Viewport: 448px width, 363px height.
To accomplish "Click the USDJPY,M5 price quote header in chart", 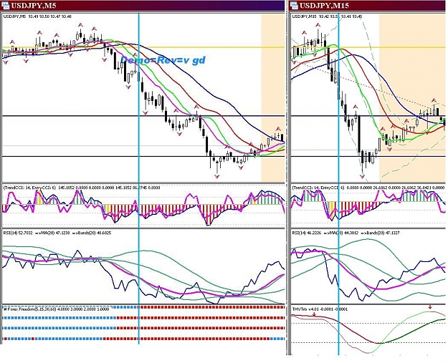I will click(x=37, y=16).
